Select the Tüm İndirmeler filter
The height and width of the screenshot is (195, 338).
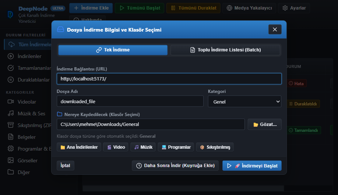click(x=28, y=44)
